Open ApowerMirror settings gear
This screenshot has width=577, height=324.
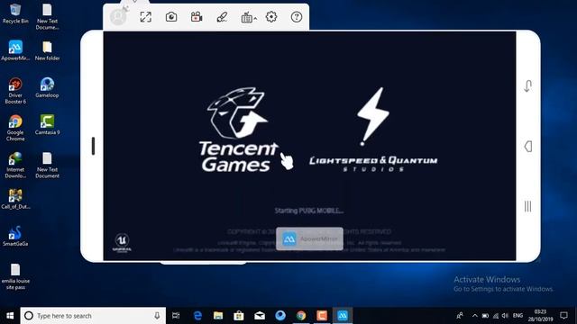[x=271, y=17]
